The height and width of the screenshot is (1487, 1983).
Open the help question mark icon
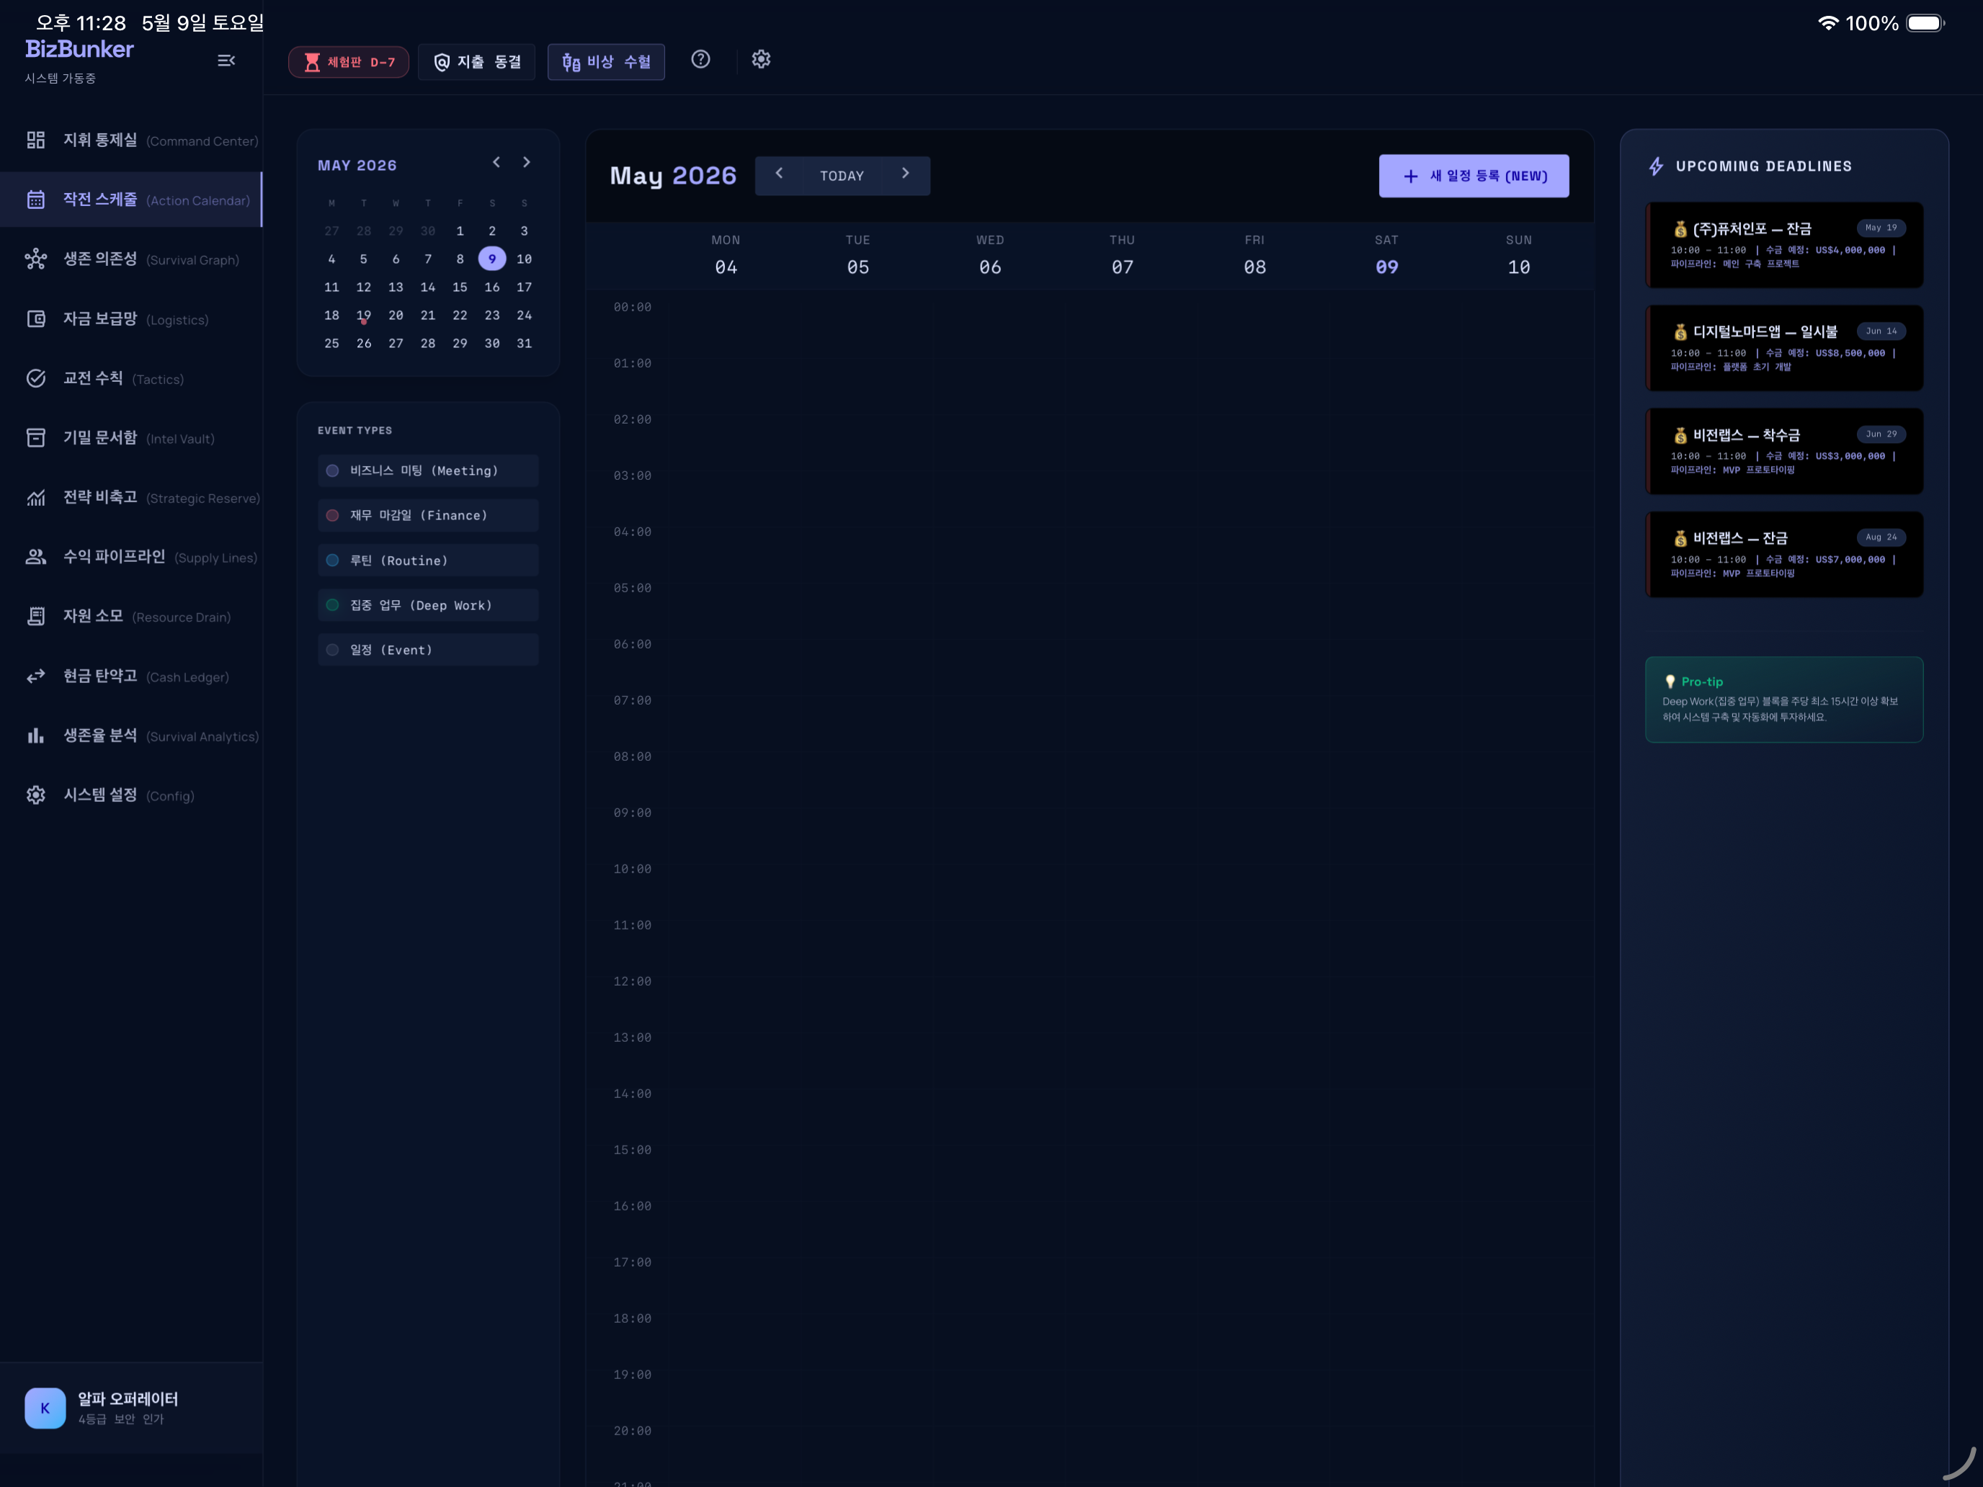700,59
